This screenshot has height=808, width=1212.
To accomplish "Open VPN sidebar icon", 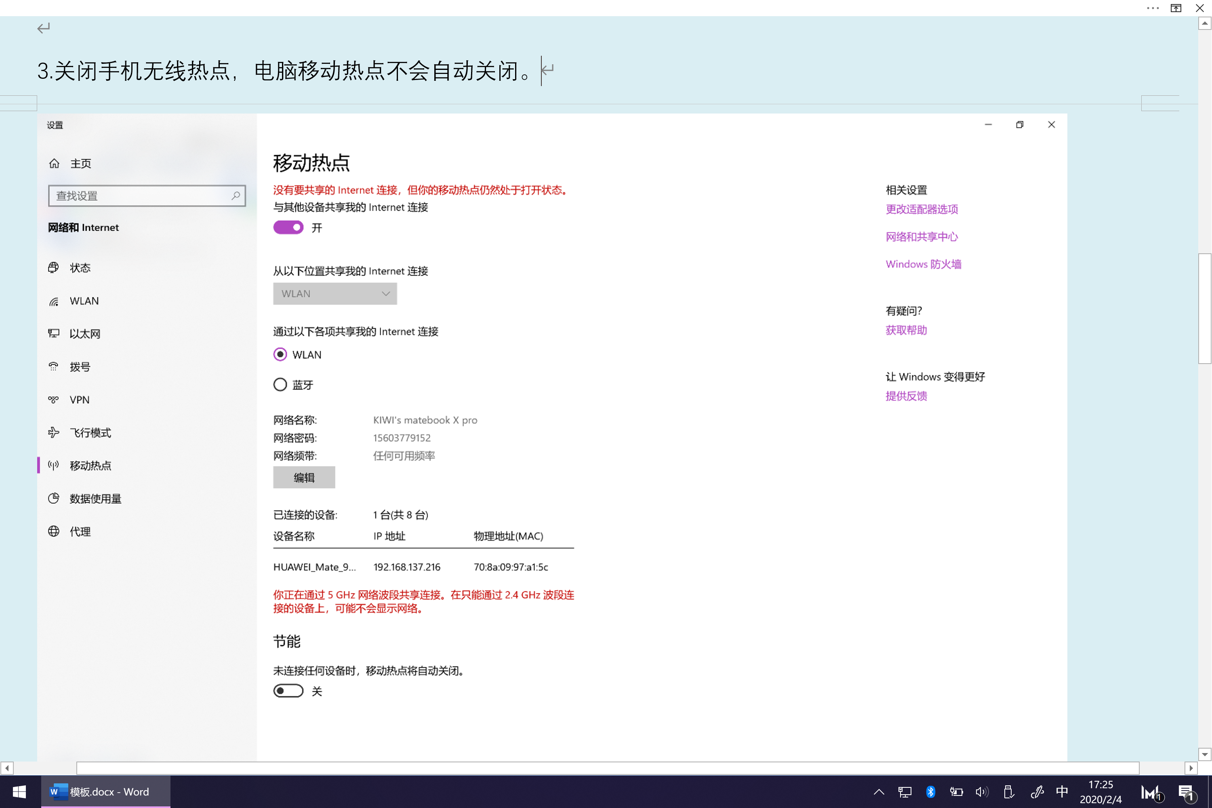I will (54, 400).
